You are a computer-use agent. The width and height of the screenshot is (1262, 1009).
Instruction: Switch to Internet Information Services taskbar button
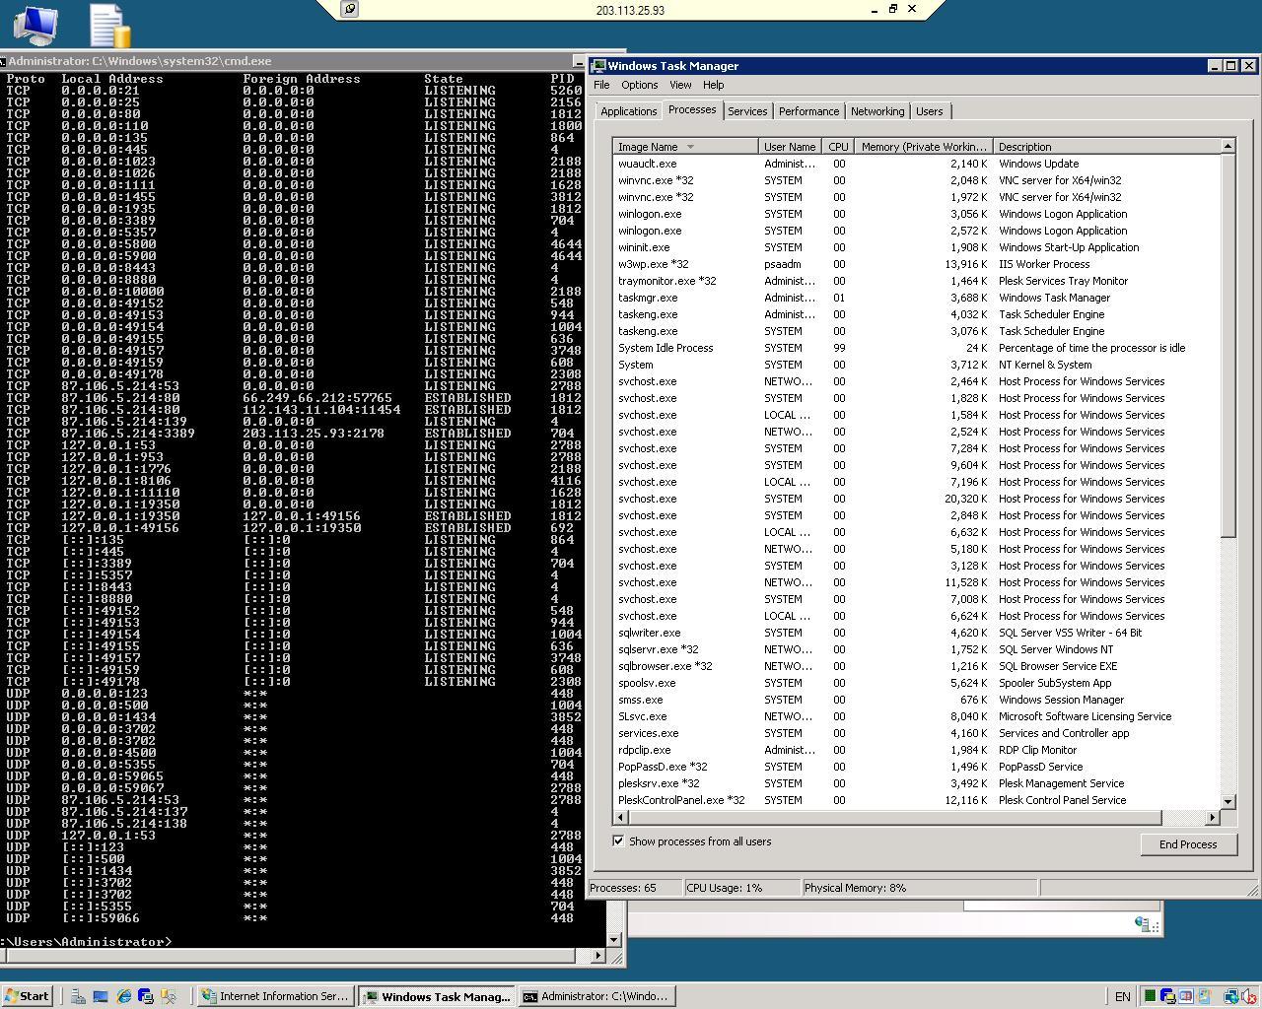tap(274, 996)
